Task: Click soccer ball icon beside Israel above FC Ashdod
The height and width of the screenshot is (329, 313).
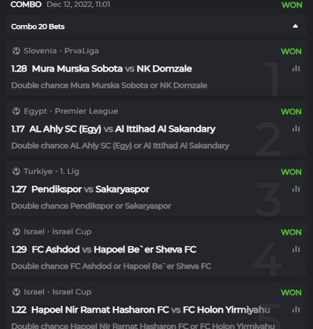Action: point(16,232)
